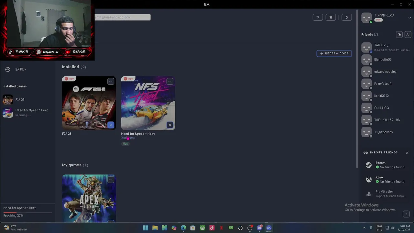Click the Need for Speed Heat cover art
414x233 pixels.
[148, 103]
